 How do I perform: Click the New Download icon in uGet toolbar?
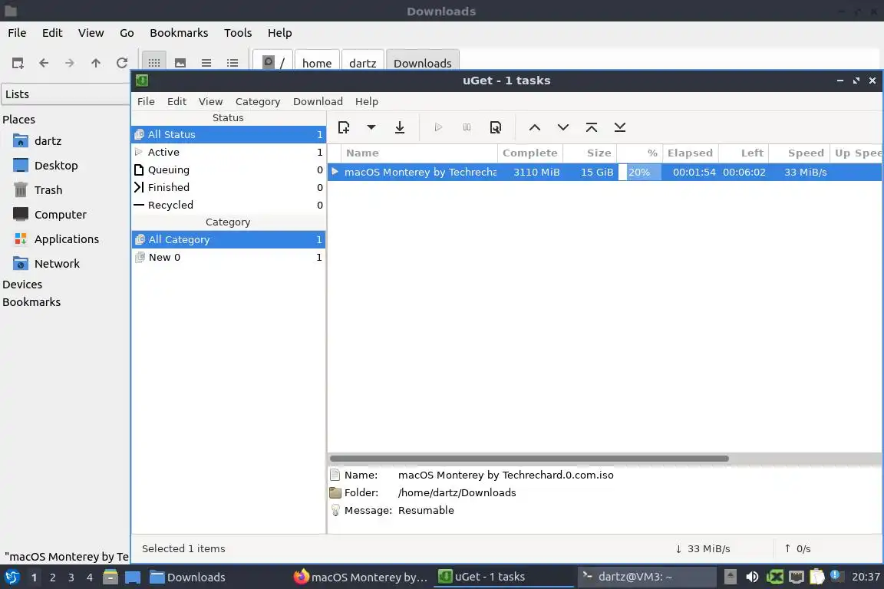click(x=343, y=127)
